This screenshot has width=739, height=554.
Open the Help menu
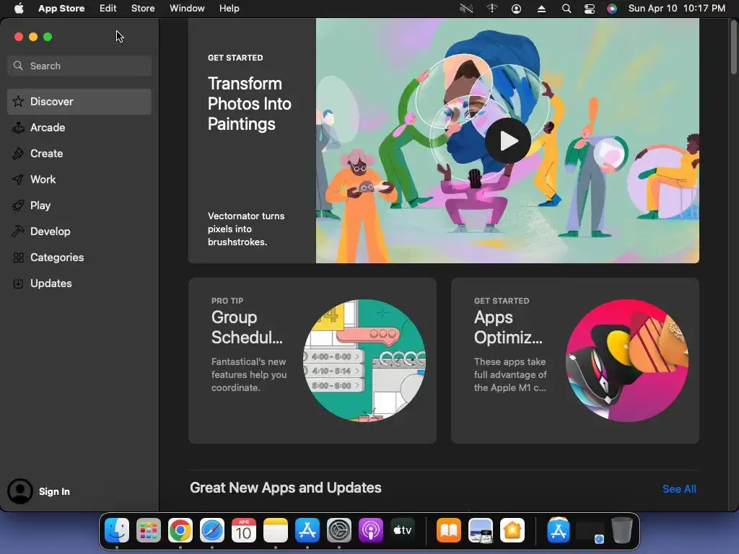[229, 8]
